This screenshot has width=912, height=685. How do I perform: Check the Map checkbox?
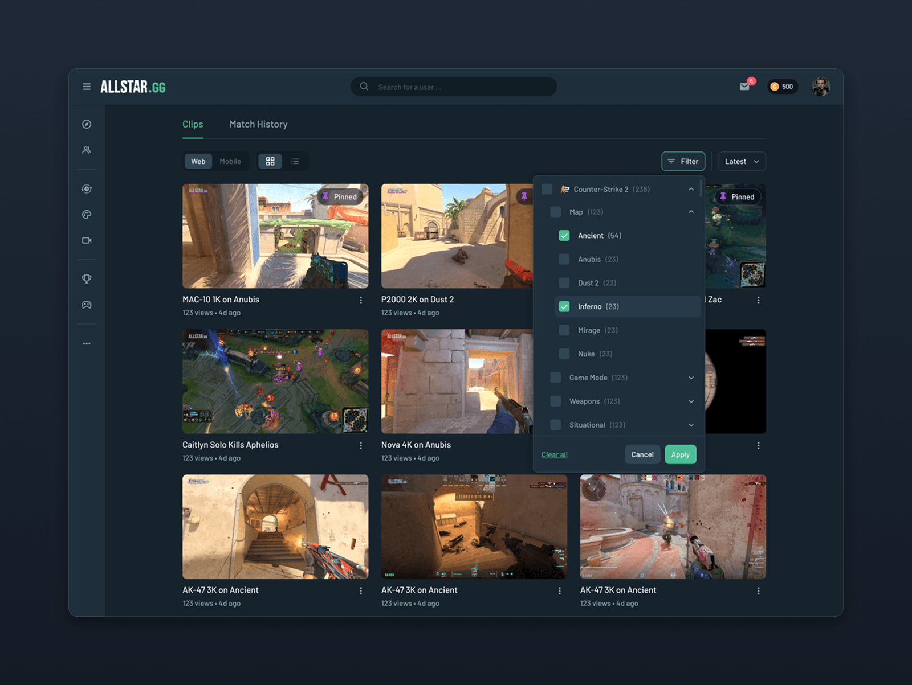click(x=556, y=212)
